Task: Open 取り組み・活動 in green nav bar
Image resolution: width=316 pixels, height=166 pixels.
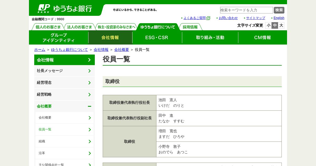Action: 210,38
